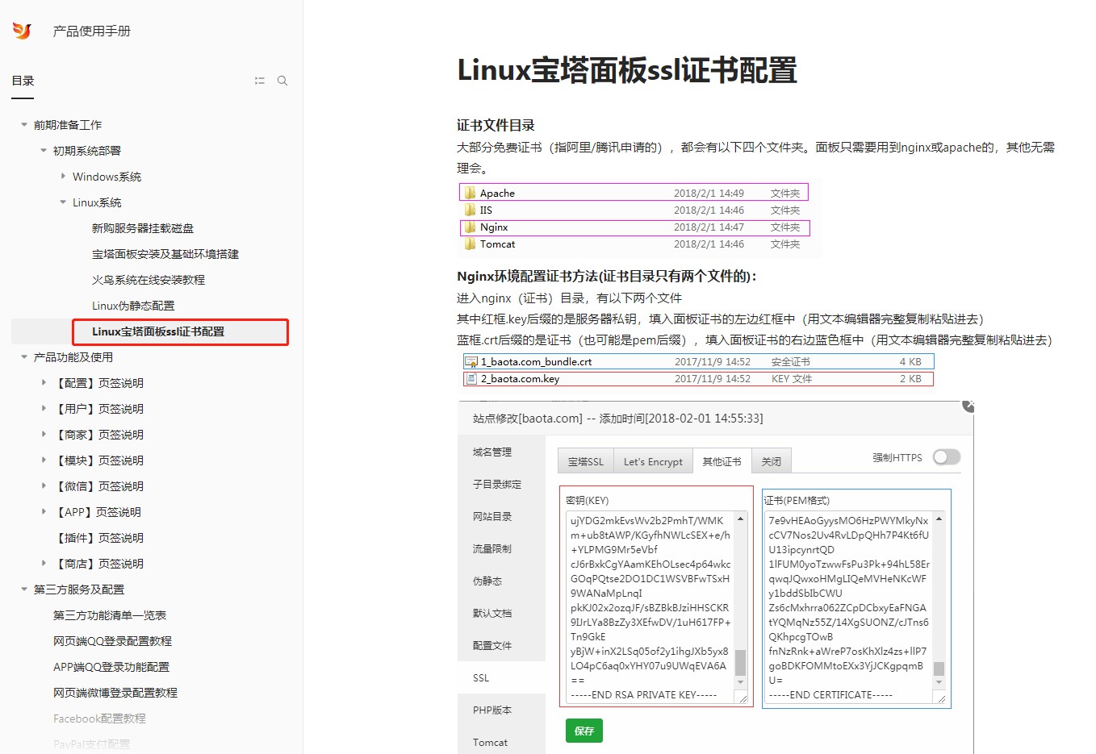
Task: Close the site settings dialog
Action: (968, 406)
